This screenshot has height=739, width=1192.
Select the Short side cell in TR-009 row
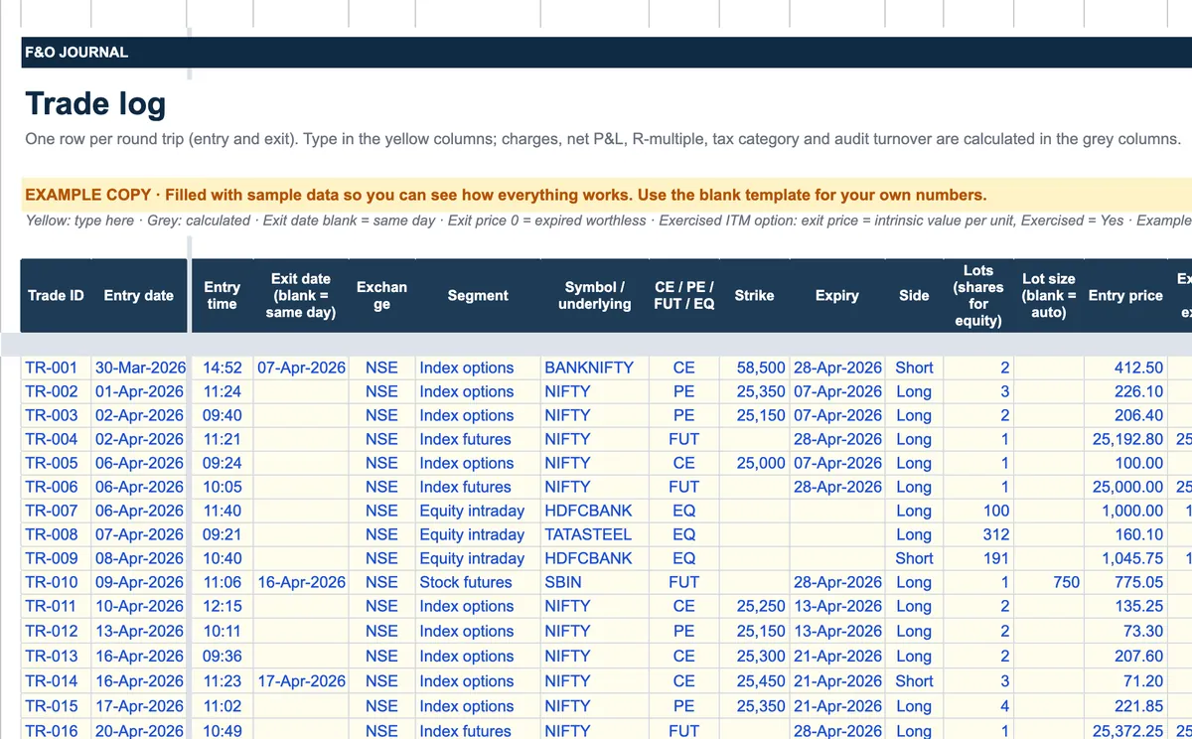[x=914, y=558]
